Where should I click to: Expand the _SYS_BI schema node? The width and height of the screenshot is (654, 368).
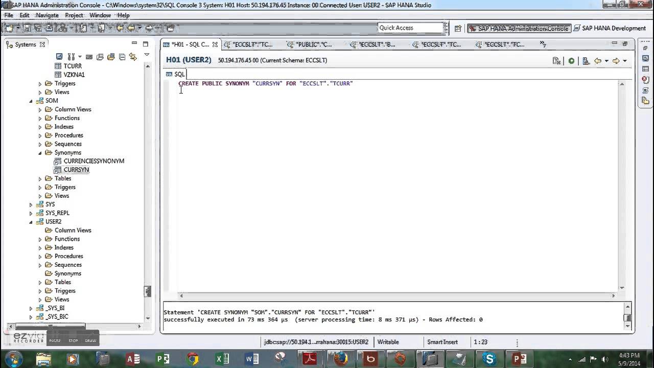click(31, 308)
